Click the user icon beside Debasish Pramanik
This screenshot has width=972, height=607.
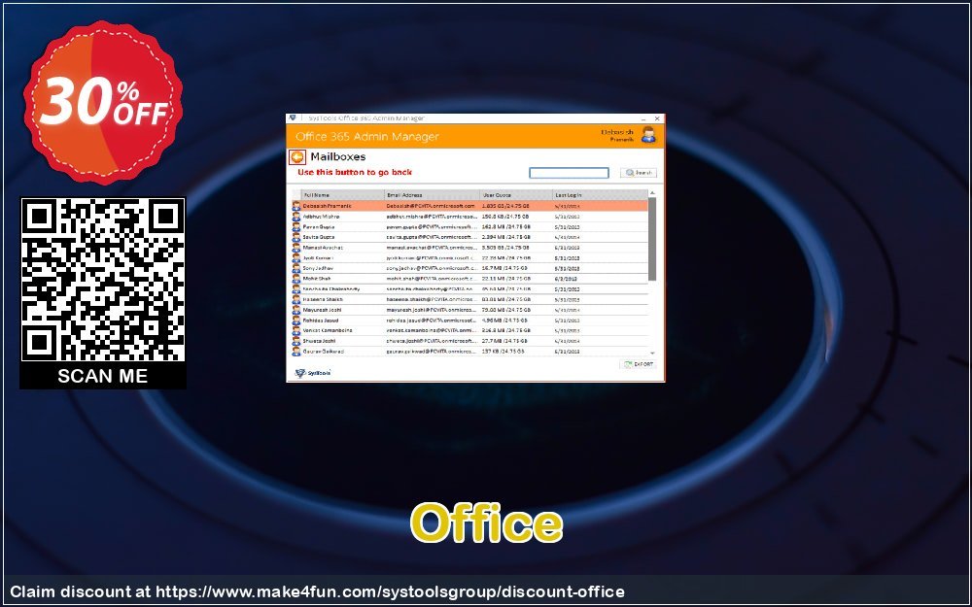click(x=296, y=206)
